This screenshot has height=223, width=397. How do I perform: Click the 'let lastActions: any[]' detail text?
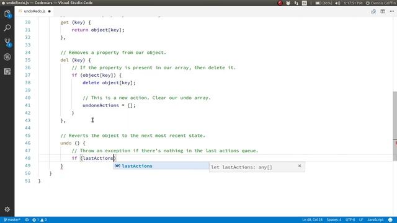241,167
